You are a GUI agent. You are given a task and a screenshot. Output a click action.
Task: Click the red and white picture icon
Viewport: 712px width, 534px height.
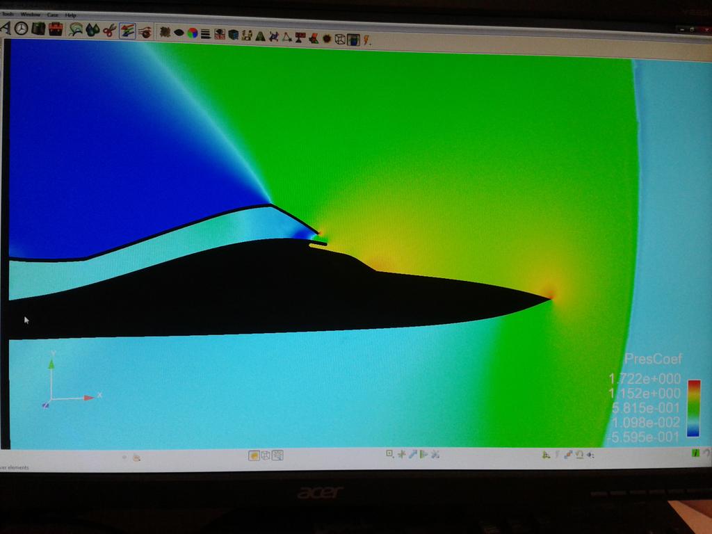pyautogui.click(x=220, y=34)
